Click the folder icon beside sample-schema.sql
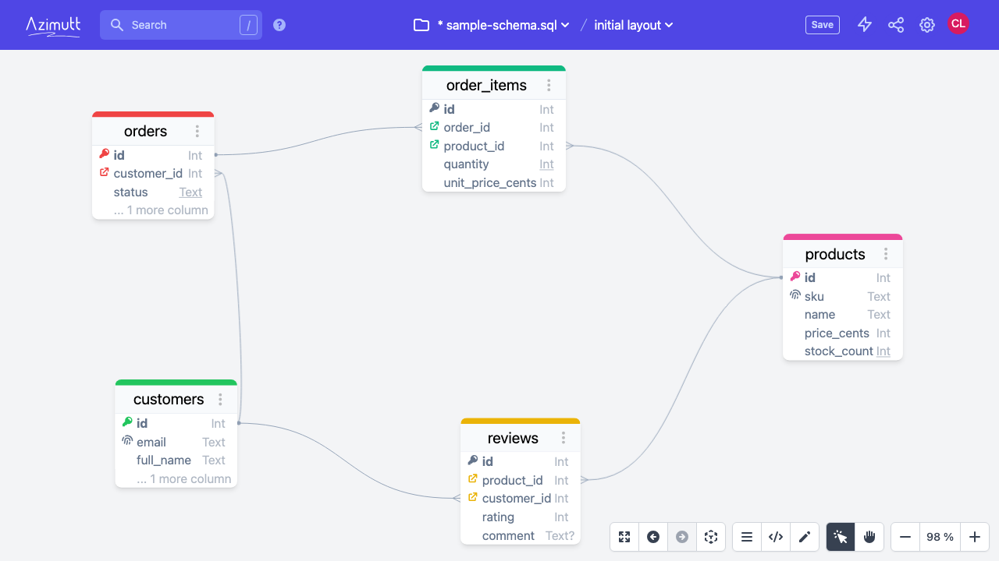This screenshot has height=561, width=999. point(421,25)
